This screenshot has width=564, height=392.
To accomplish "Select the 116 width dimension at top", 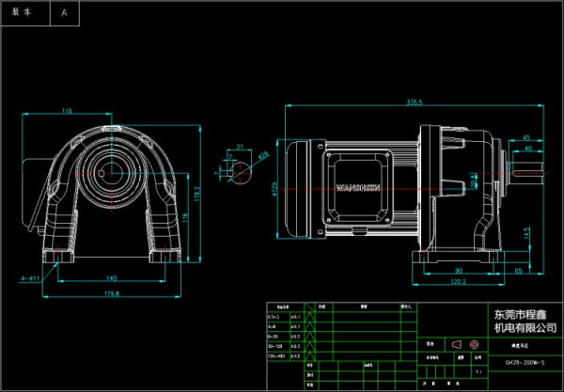I will [67, 111].
